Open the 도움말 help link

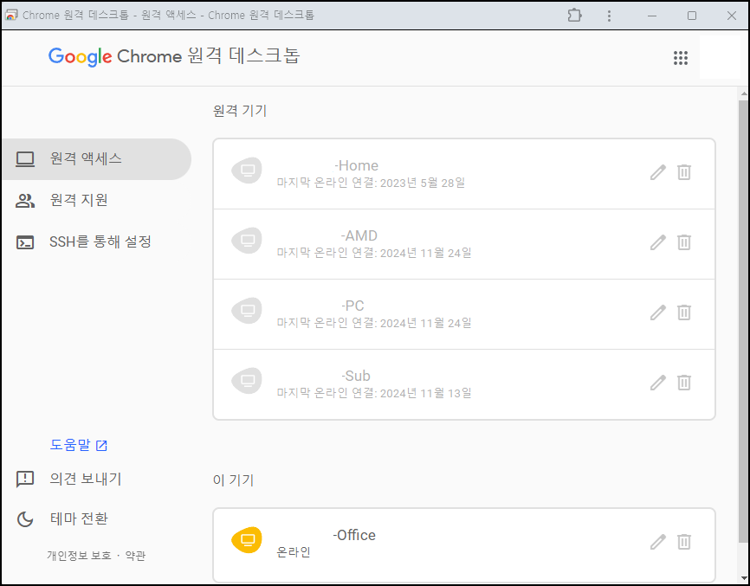pyautogui.click(x=79, y=445)
